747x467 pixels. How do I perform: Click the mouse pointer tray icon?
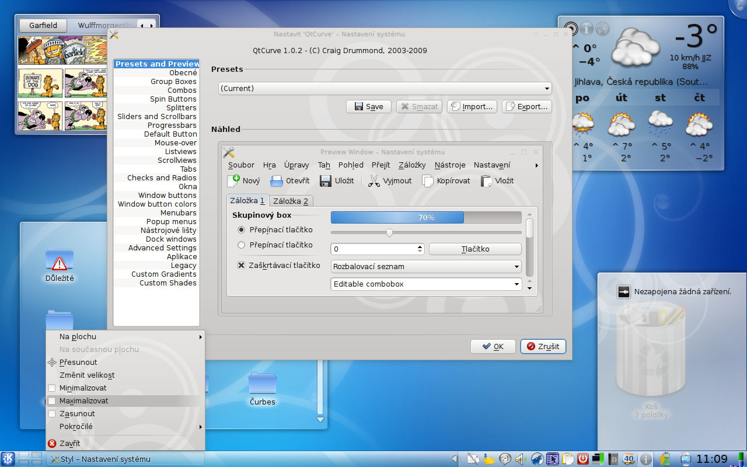(x=552, y=459)
